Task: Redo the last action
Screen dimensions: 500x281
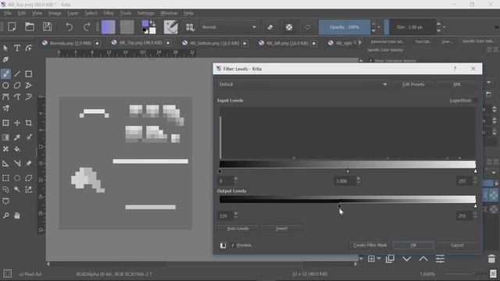Action: point(87,27)
